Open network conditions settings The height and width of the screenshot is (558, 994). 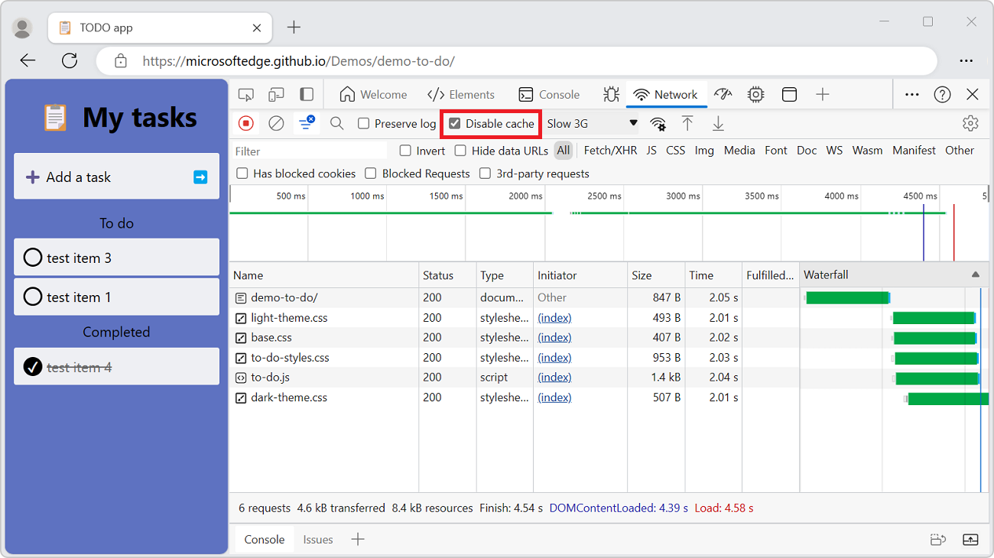click(x=658, y=123)
